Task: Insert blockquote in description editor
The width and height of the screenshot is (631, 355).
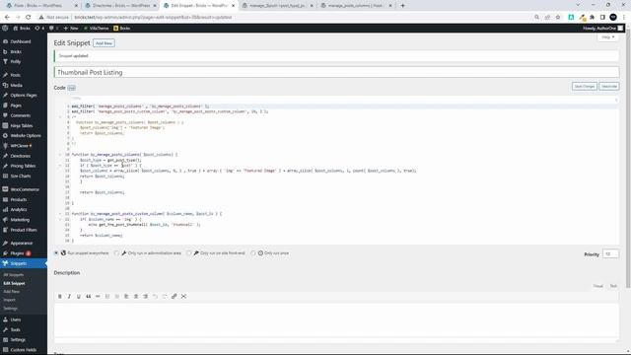Action: click(88, 296)
